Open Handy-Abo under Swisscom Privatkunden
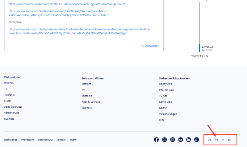 pyautogui.click(x=165, y=83)
